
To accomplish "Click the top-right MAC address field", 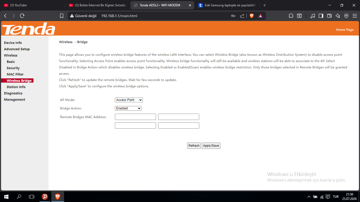I will point(179,117).
